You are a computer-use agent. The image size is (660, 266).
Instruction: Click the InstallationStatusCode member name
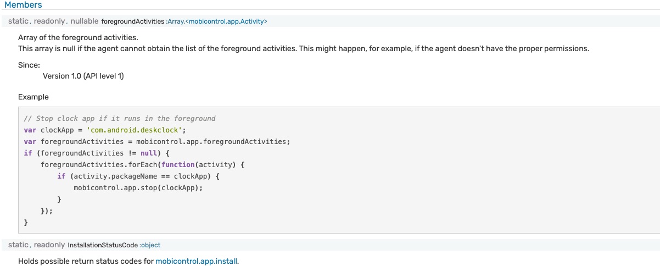click(x=102, y=245)
